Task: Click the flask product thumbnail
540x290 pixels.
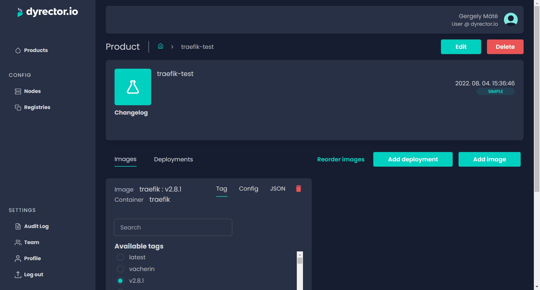Action: (x=133, y=87)
